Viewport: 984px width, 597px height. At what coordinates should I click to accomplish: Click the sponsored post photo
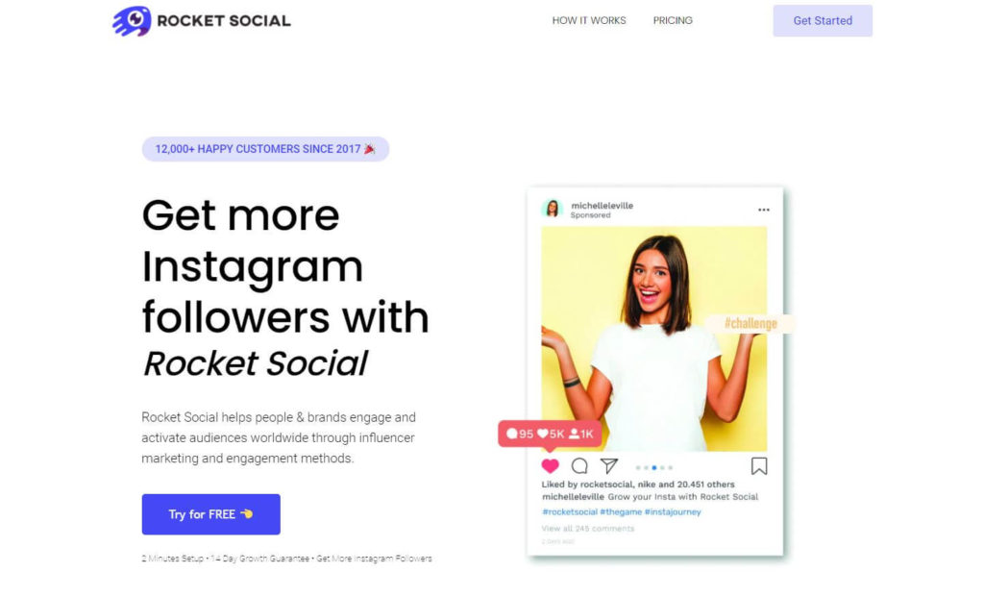[653, 338]
